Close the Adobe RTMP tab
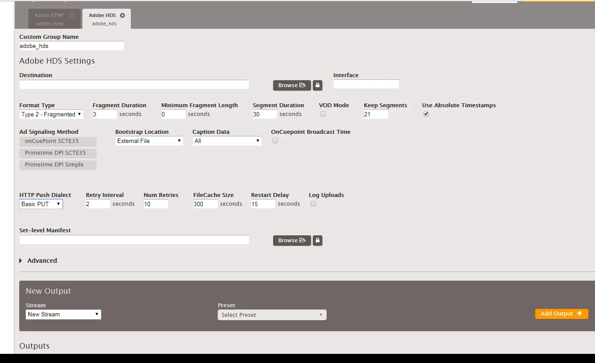595x363 pixels. 72,15
